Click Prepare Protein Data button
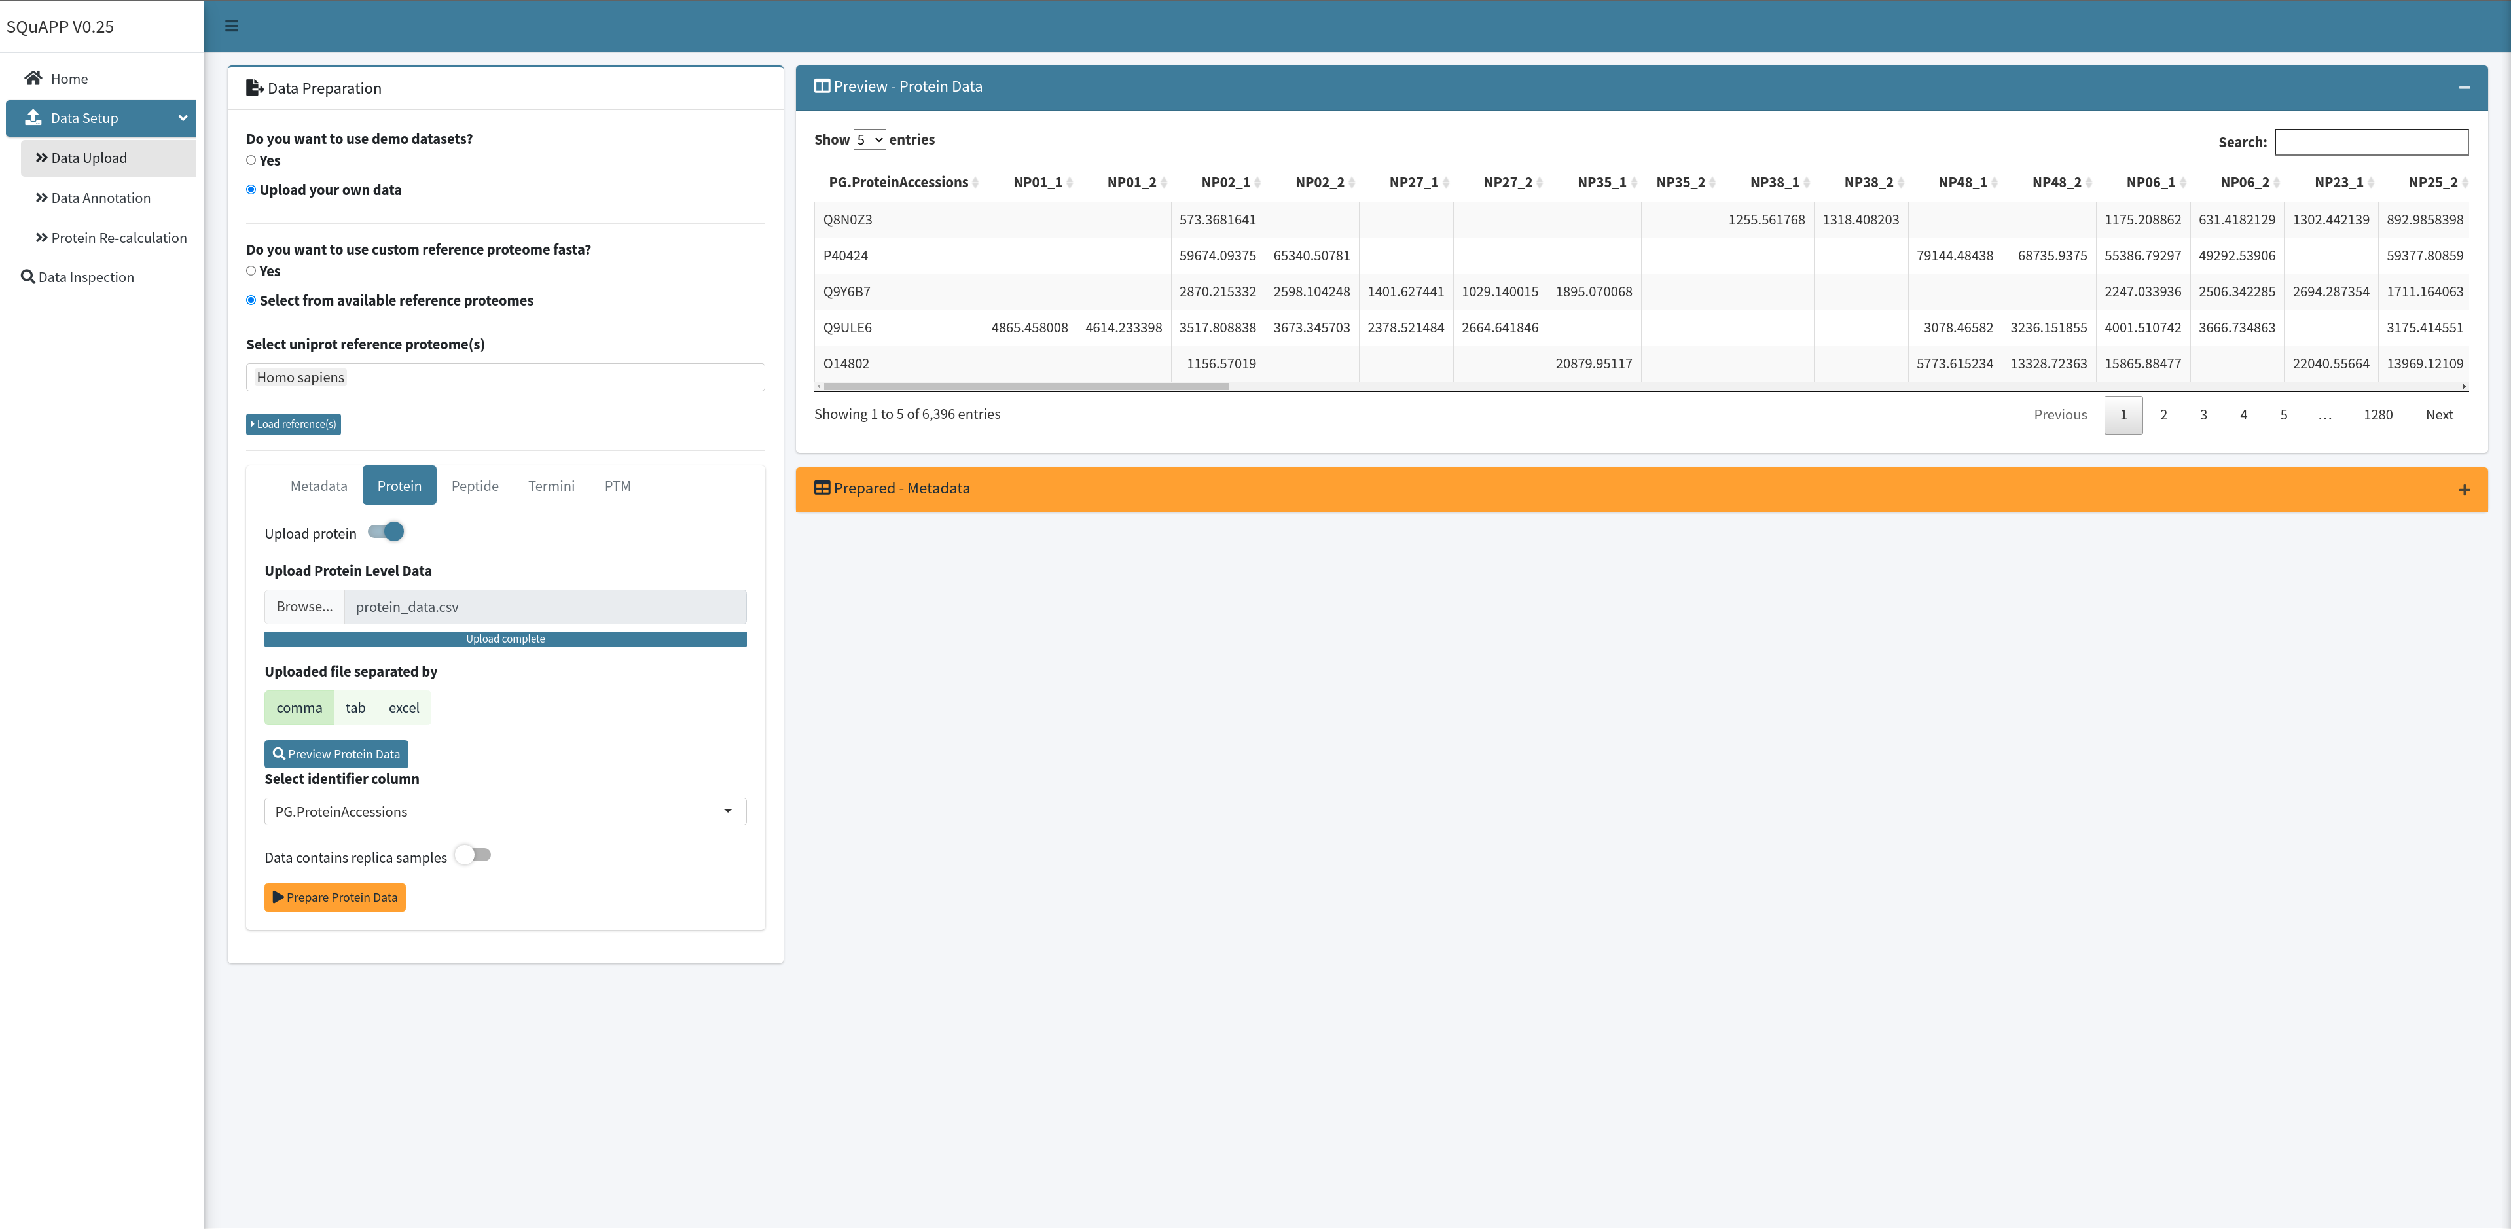Screen dimensions: 2511x1229 [334, 898]
